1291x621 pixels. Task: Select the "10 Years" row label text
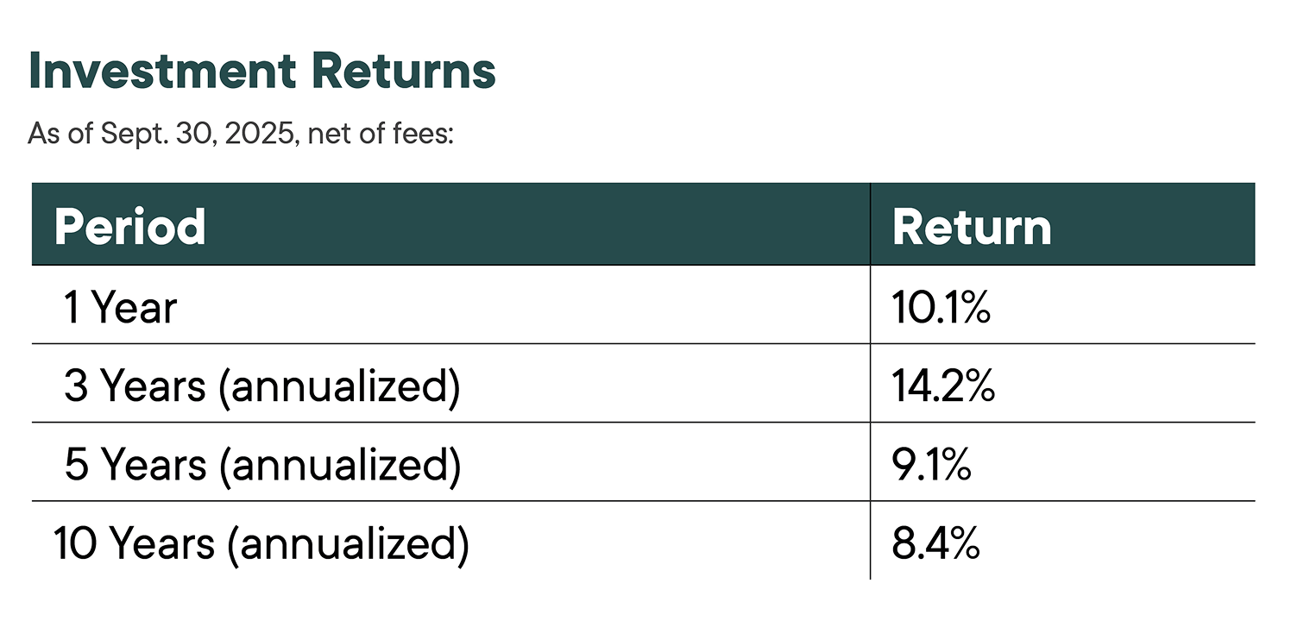(x=128, y=543)
